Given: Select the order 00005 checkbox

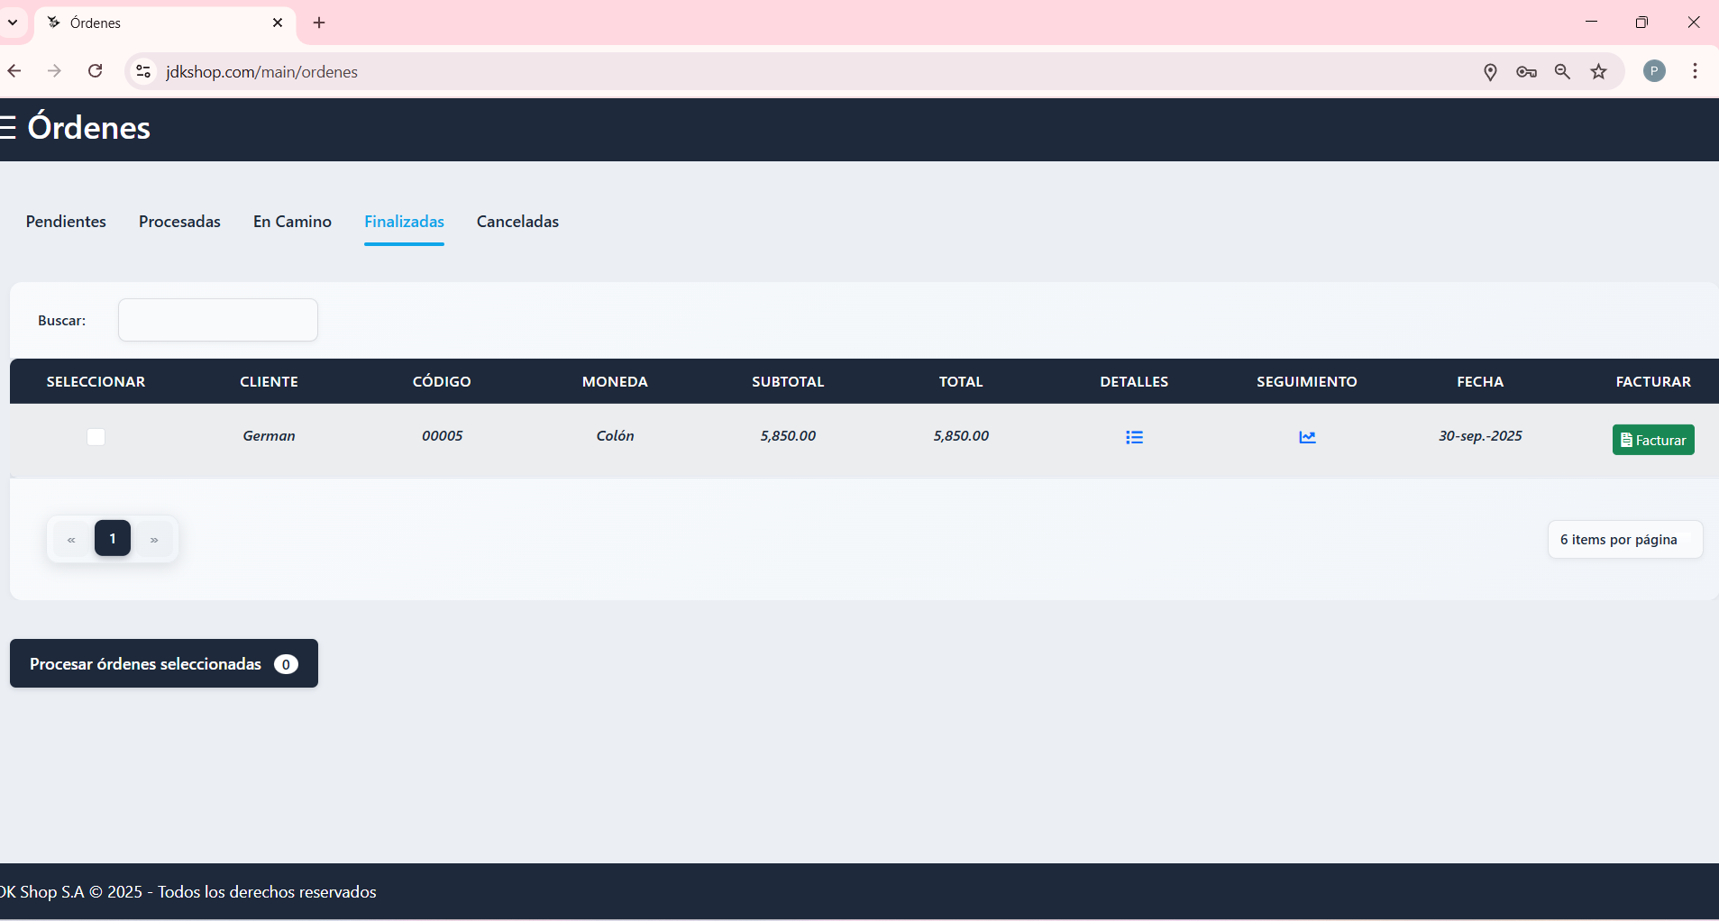Looking at the screenshot, I should (96, 437).
